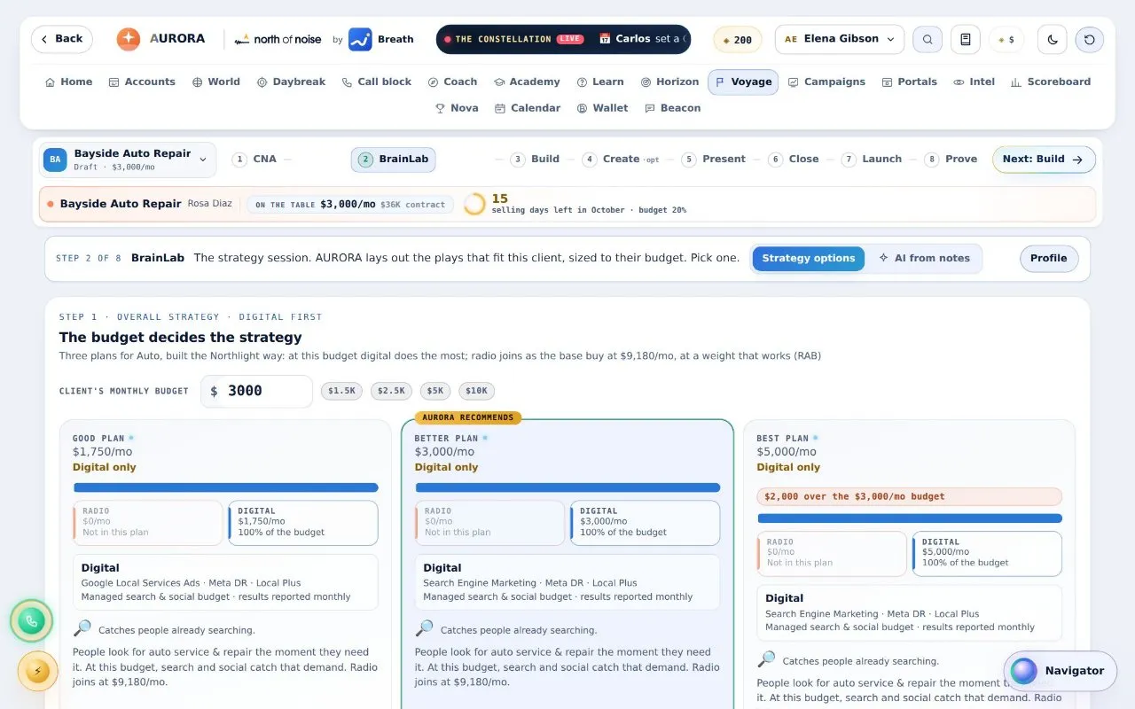Expand Bayside Auto Repair account selector
This screenshot has width=1135, height=709.
point(128,160)
